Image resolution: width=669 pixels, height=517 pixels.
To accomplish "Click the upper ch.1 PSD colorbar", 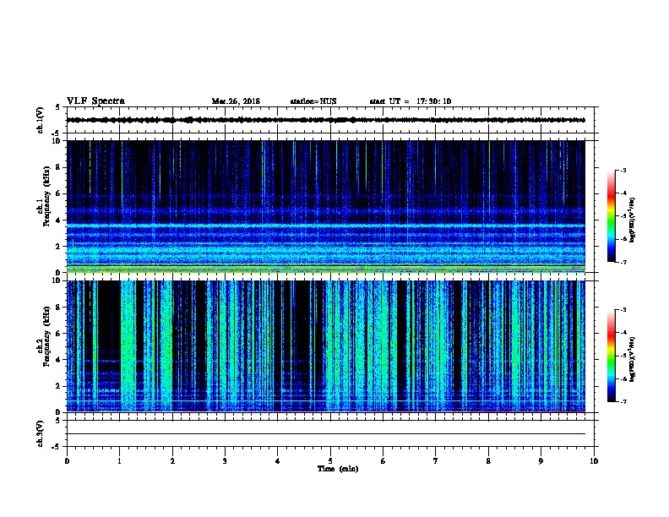I will (x=611, y=216).
